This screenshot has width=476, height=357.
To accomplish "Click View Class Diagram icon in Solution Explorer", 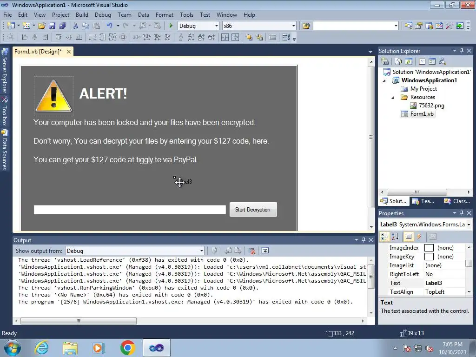I will (x=443, y=62).
